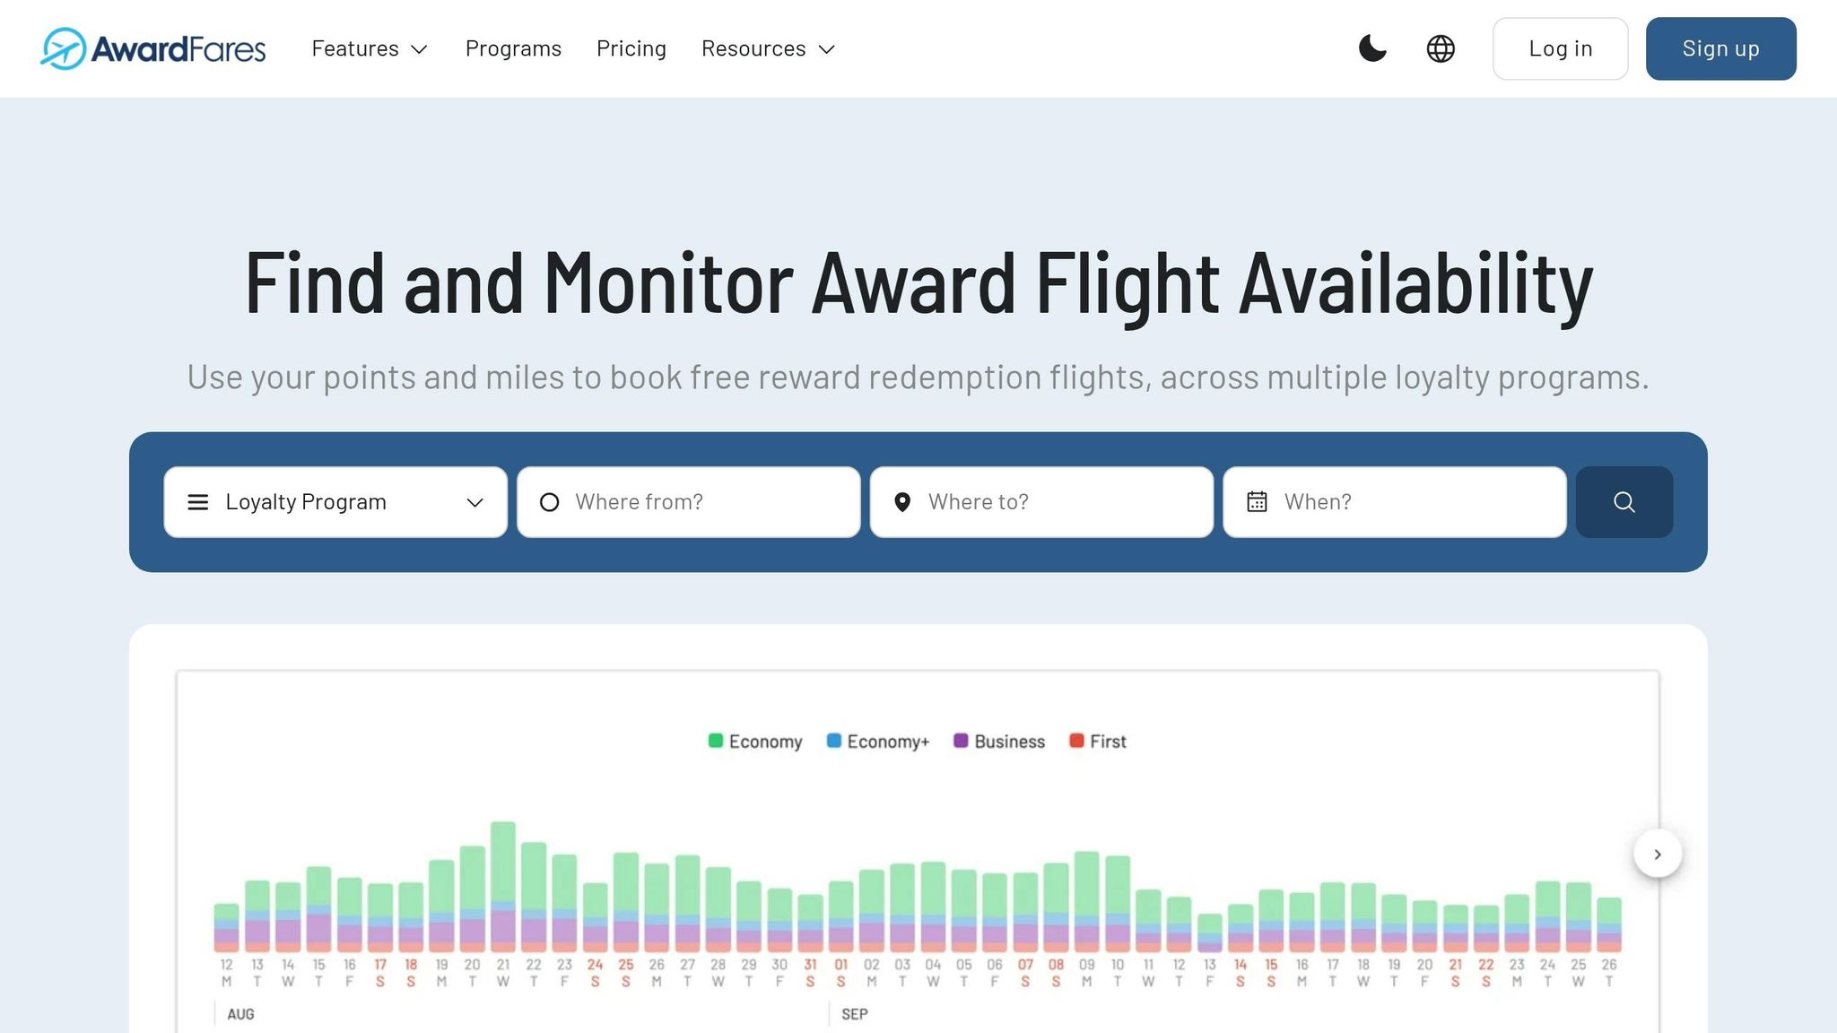
Task: Expand the Resources menu
Action: (769, 48)
